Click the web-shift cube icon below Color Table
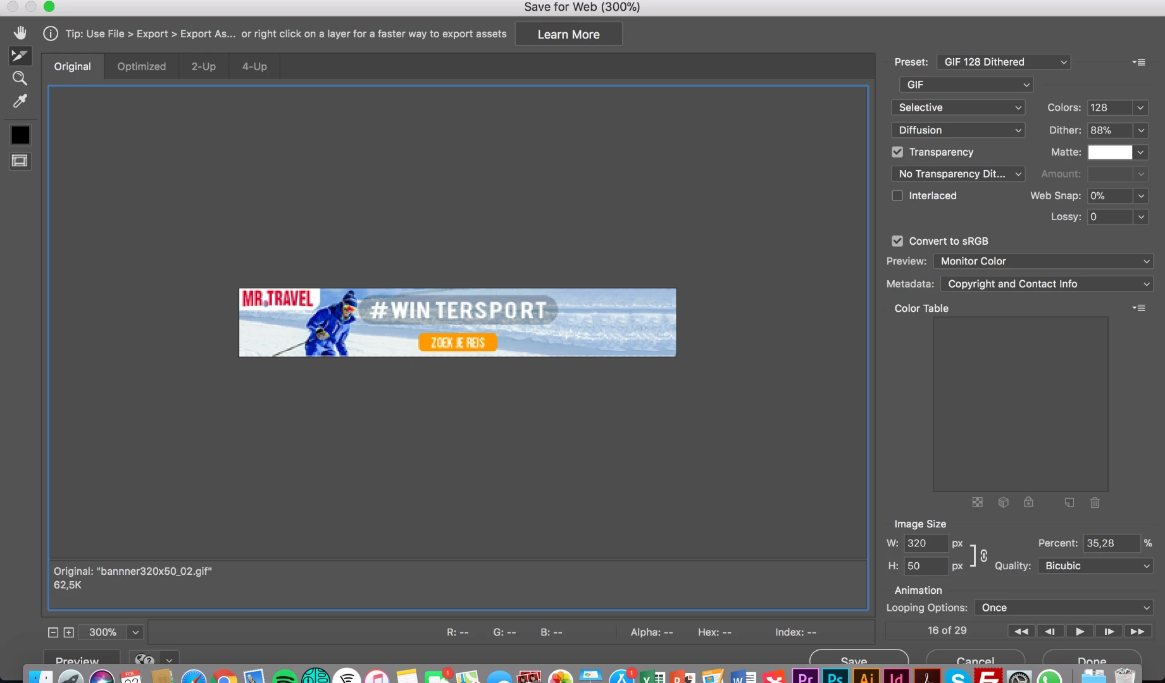 (1004, 502)
